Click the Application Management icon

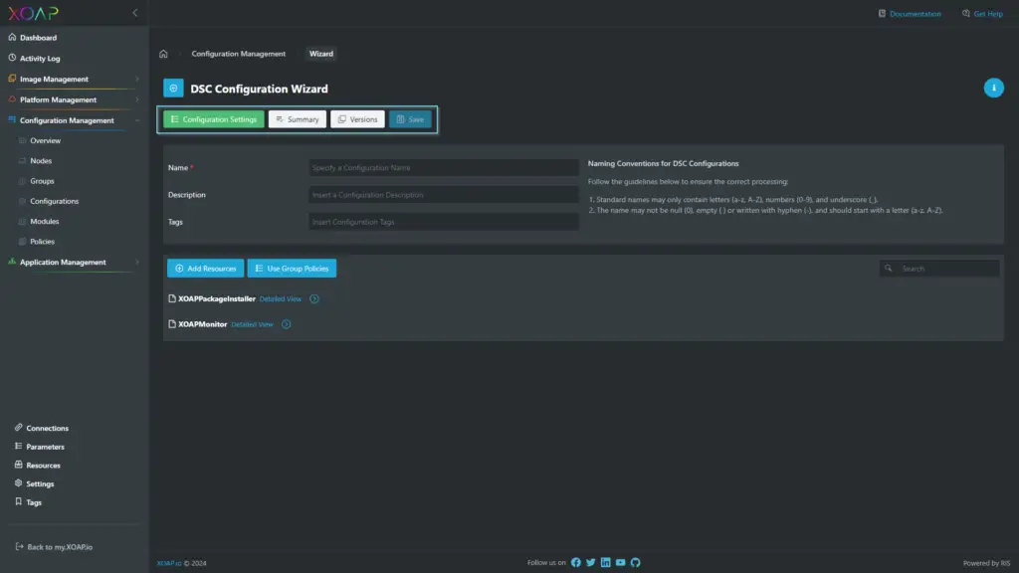(x=12, y=262)
